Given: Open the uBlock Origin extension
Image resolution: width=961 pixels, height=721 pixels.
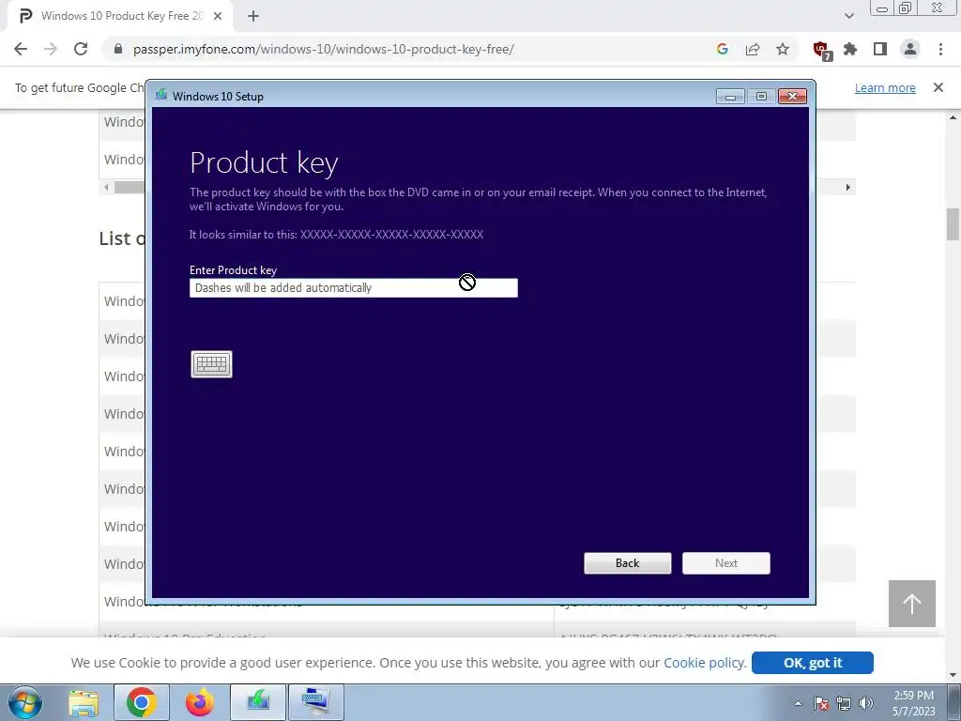Looking at the screenshot, I should coord(822,50).
